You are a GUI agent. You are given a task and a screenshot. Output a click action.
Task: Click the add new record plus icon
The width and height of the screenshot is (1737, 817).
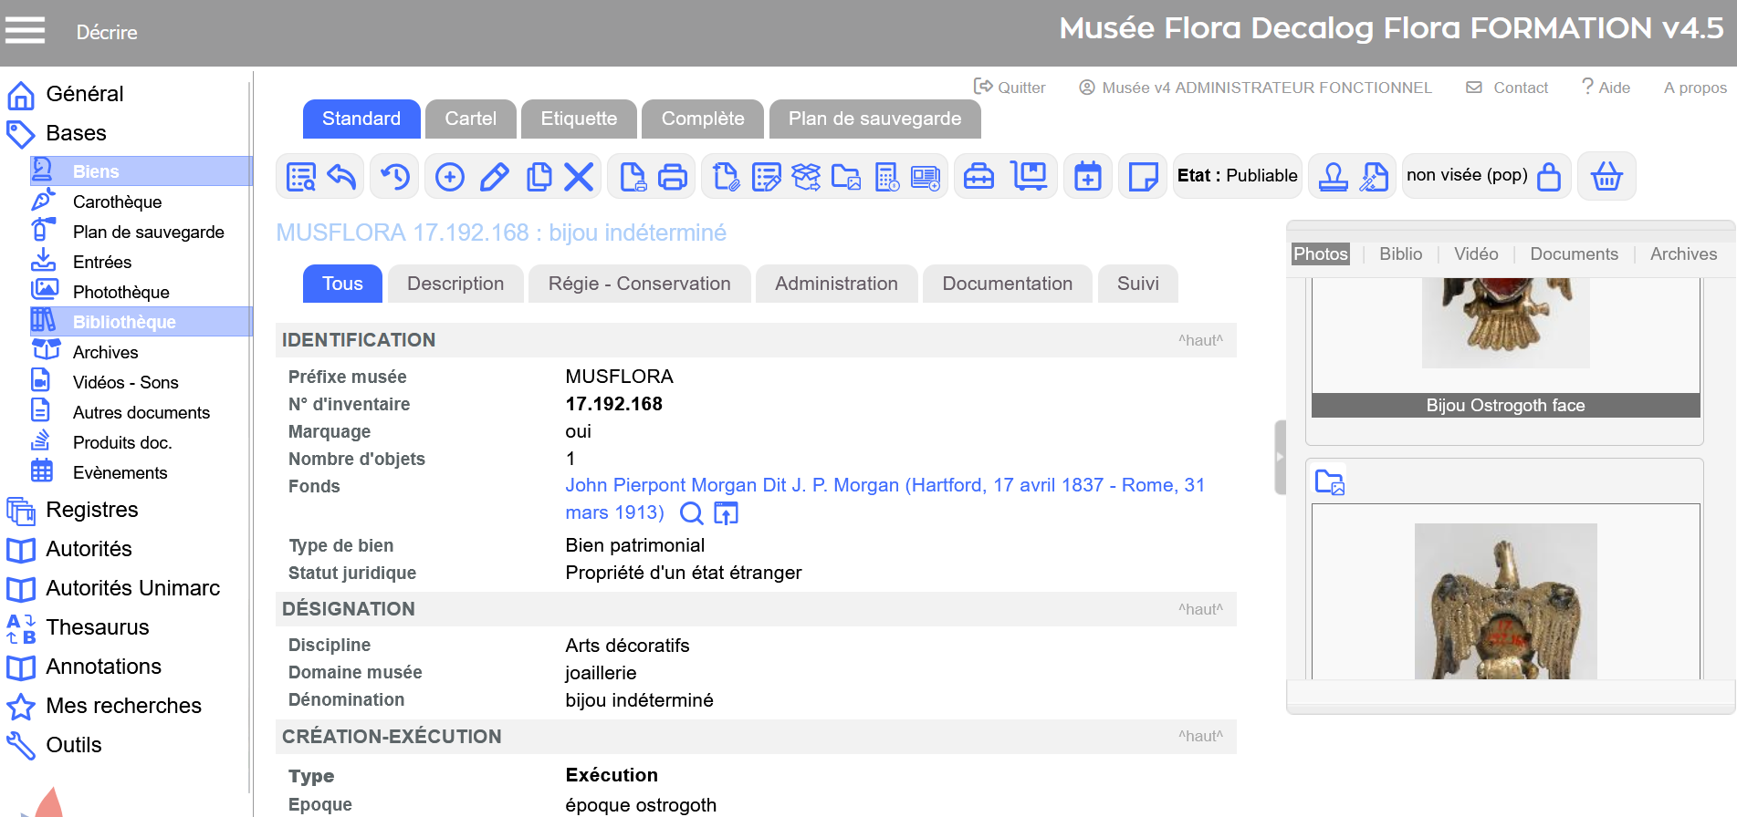[x=449, y=176]
